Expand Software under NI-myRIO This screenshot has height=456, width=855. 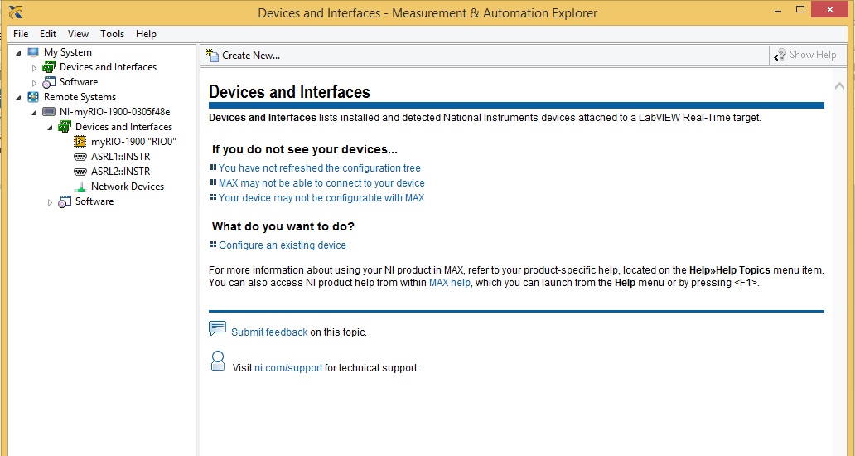click(51, 202)
